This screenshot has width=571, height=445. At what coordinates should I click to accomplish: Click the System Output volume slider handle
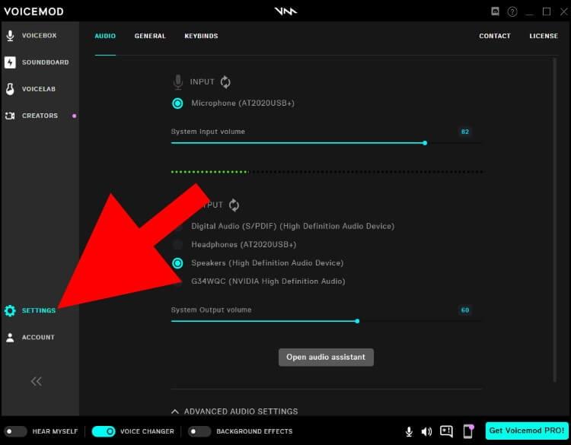pyautogui.click(x=357, y=321)
